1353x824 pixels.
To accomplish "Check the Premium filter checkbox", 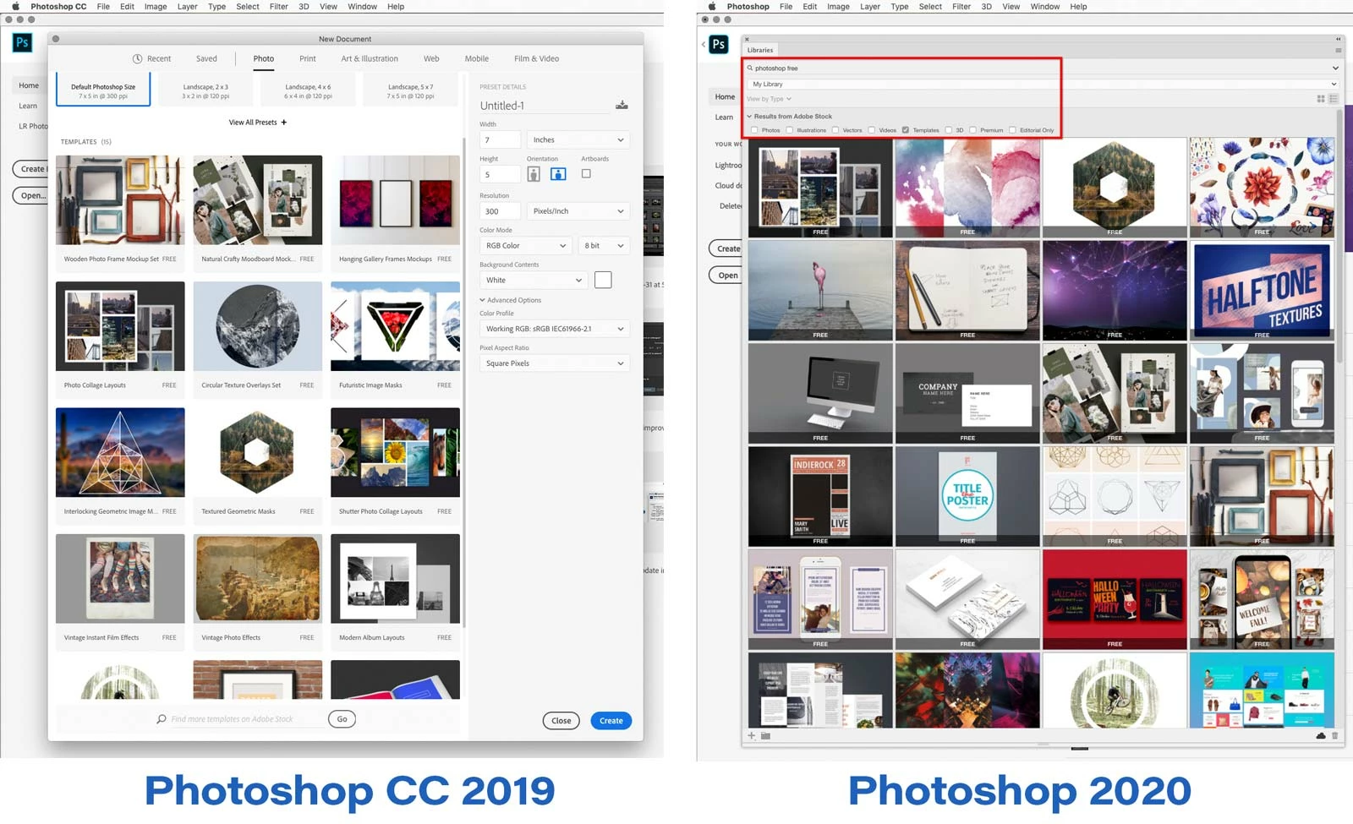I will [x=973, y=130].
